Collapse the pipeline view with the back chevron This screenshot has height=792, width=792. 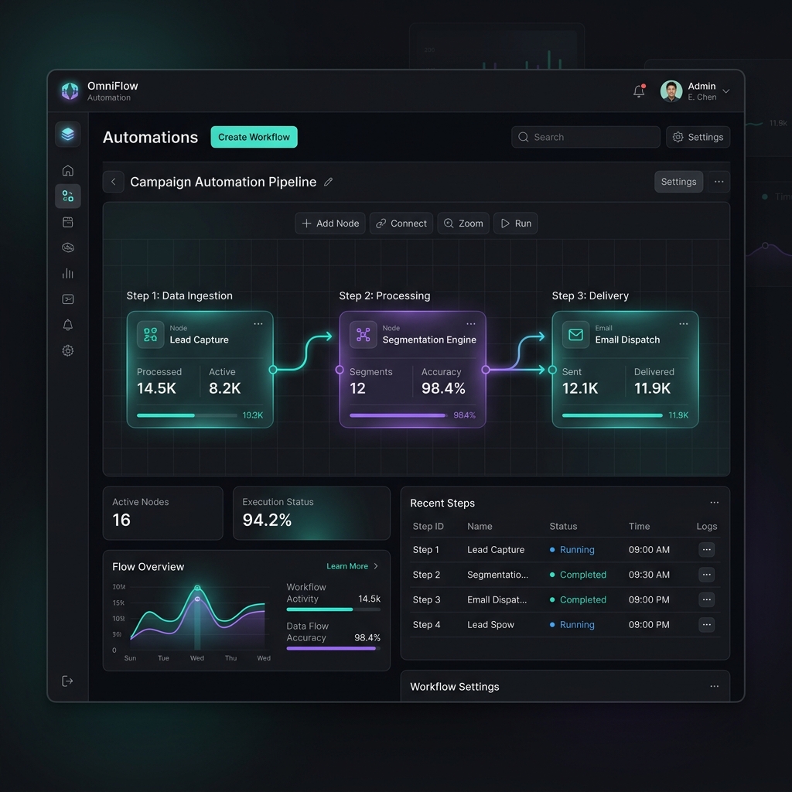(113, 181)
